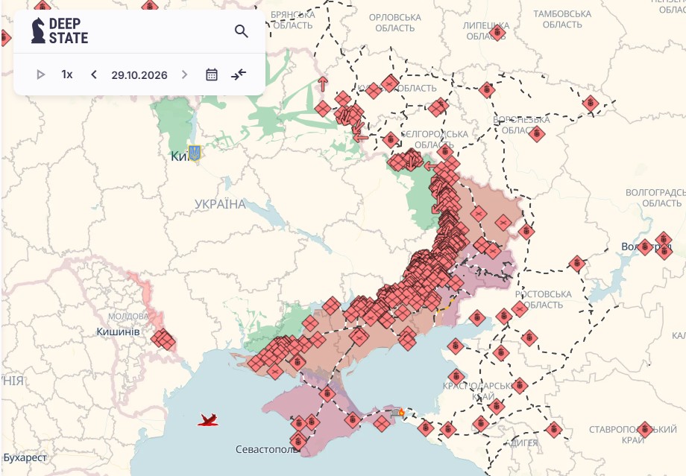Screen dimensions: 686x476
Task: Select crossed marker on Ростовська область label
Action: click(x=520, y=309)
